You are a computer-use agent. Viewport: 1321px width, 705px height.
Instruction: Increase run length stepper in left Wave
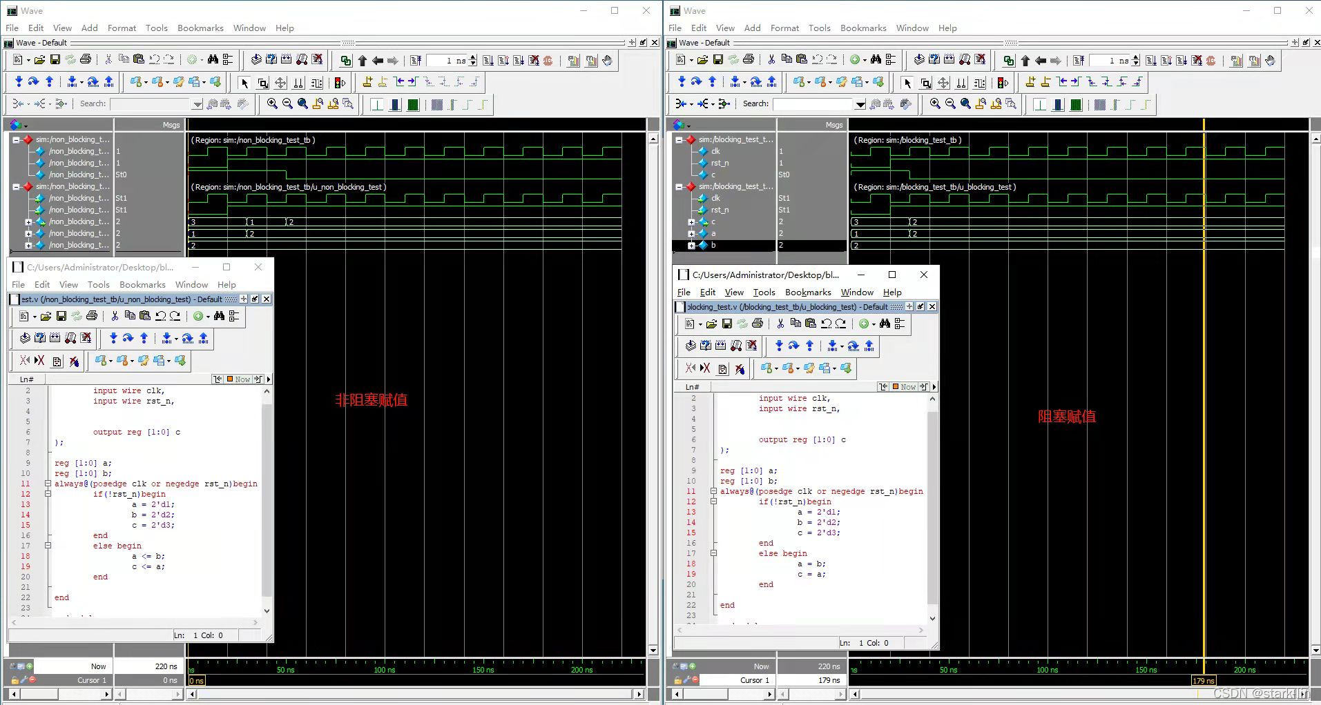click(x=473, y=57)
